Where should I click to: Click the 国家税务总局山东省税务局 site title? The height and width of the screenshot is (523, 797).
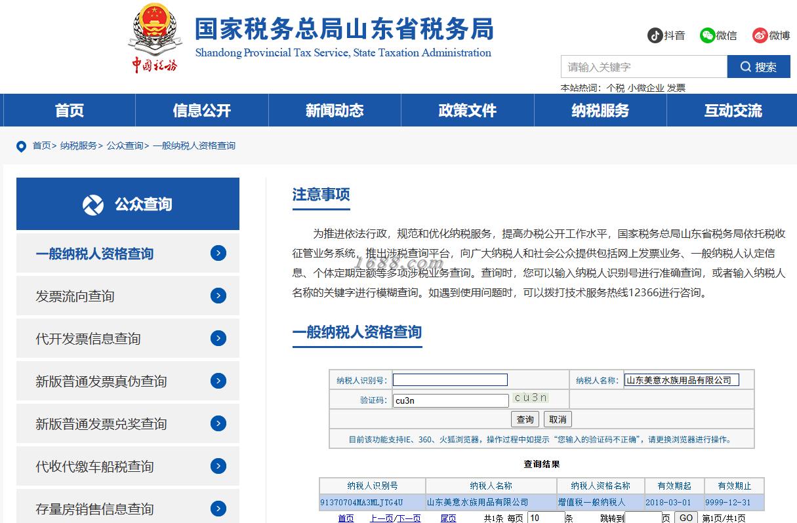[344, 29]
